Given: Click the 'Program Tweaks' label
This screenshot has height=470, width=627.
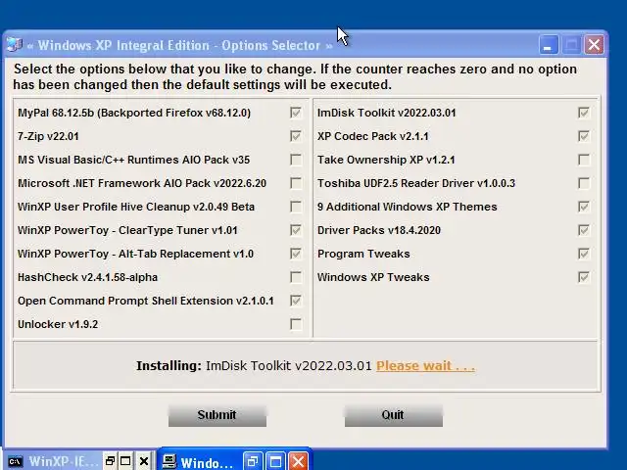Looking at the screenshot, I should (x=363, y=255).
